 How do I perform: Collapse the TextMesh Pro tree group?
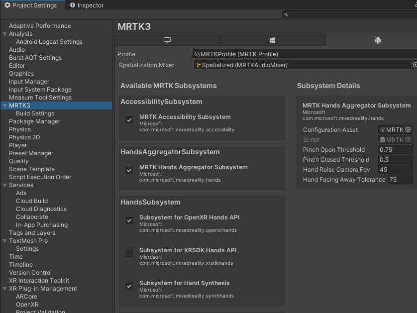[4, 241]
